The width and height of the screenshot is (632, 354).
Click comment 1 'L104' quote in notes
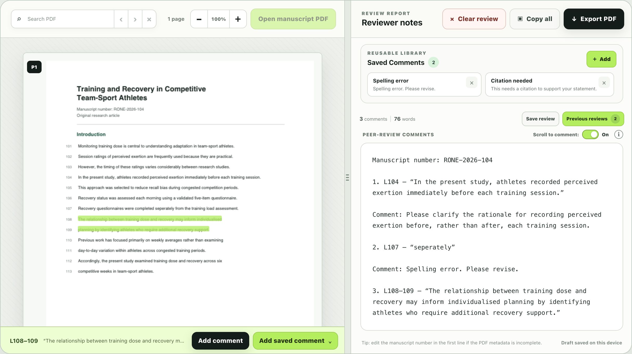pos(485,187)
